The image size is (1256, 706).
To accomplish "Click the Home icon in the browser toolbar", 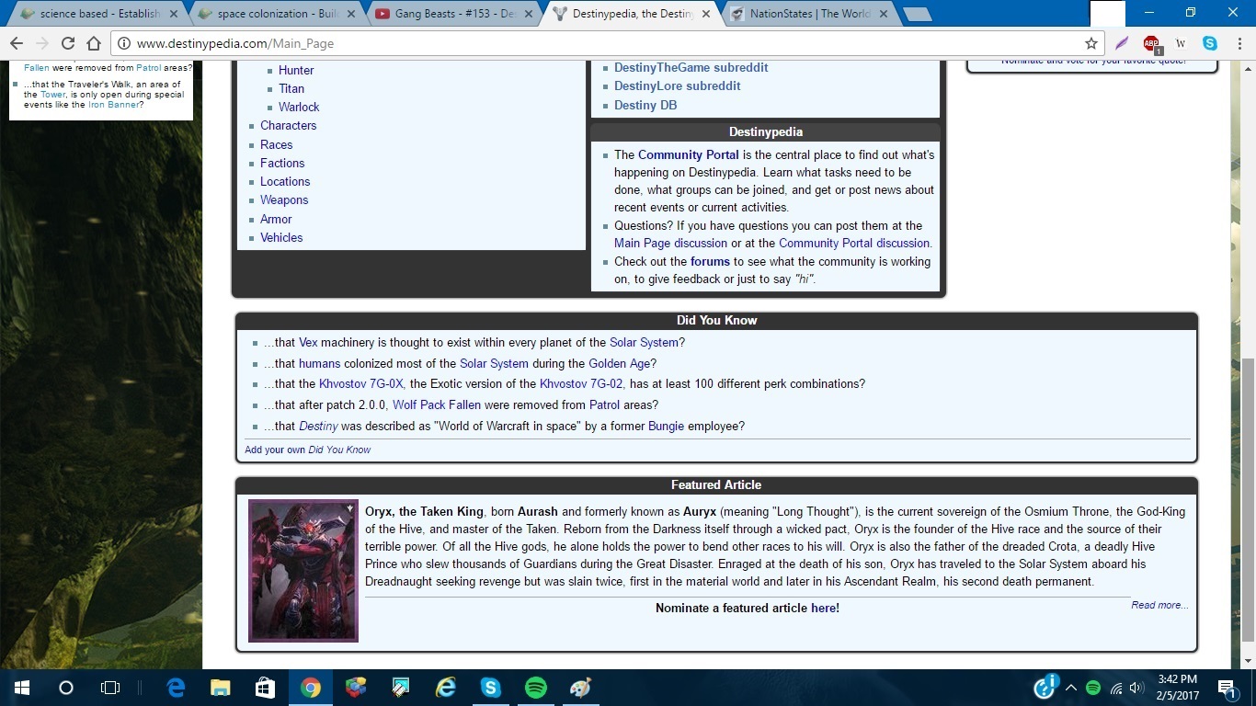I will coord(94,43).
